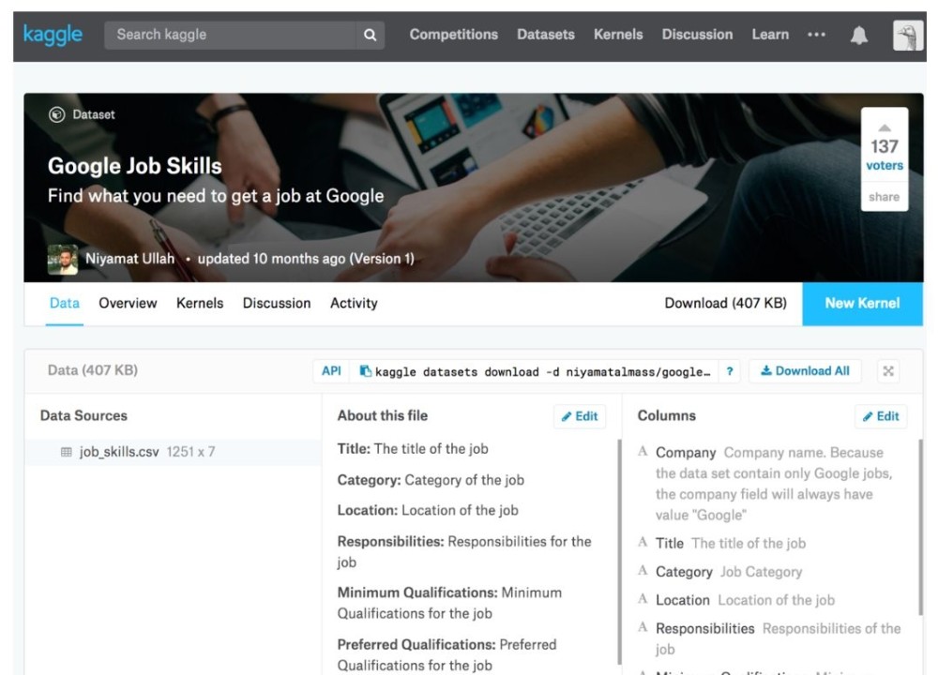The height and width of the screenshot is (675, 938).
Task: Click the Company column type icon
Action: coord(643,451)
